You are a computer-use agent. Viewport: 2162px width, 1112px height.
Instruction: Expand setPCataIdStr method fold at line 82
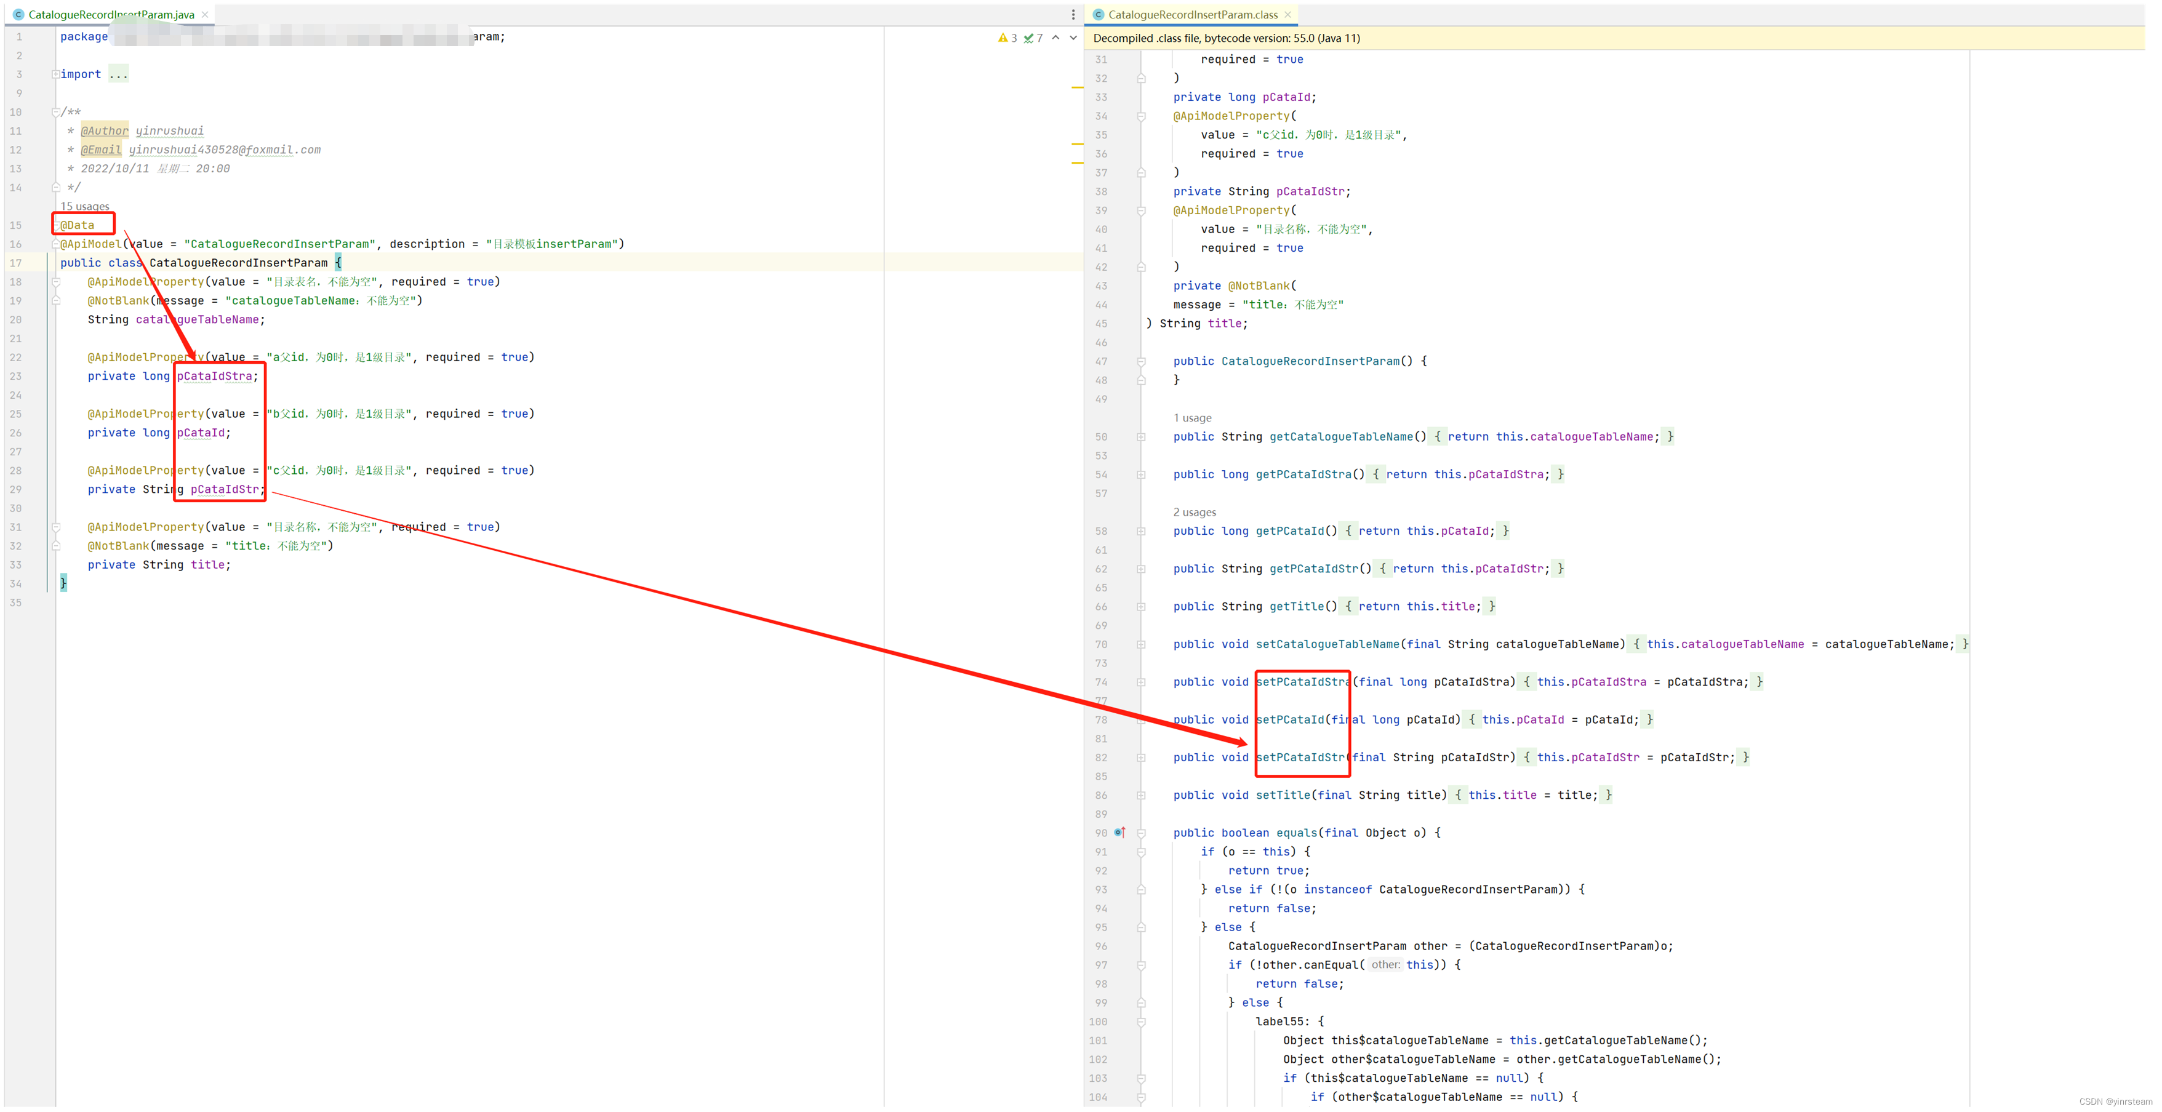(1140, 758)
